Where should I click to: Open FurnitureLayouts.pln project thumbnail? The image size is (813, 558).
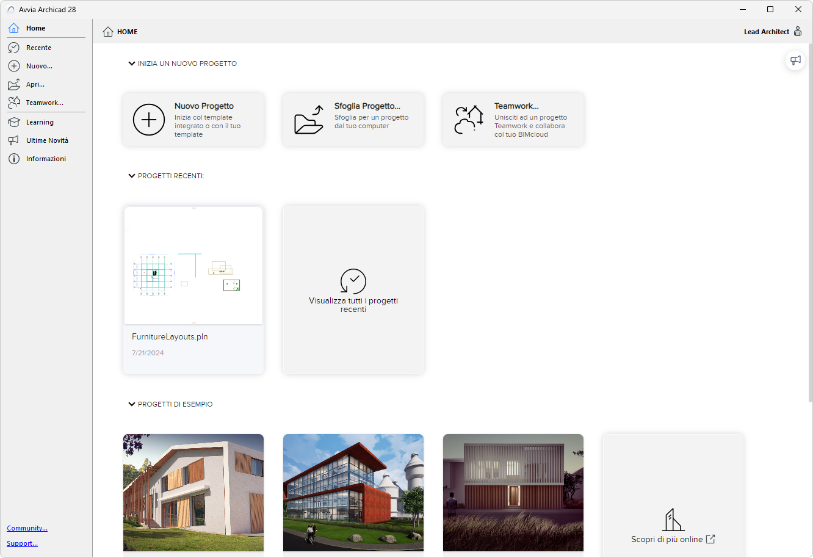[193, 266]
